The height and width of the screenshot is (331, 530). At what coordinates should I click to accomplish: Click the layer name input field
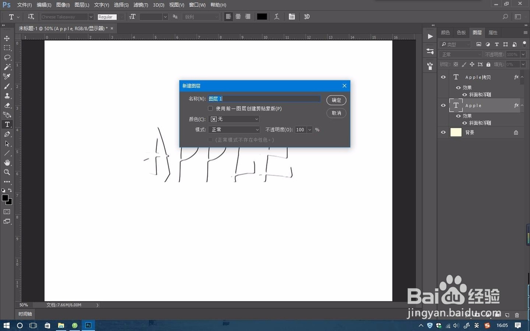point(264,99)
